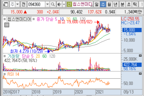Switch to second chart 초
This screenshot has width=144, height=96.
(x=129, y=4)
